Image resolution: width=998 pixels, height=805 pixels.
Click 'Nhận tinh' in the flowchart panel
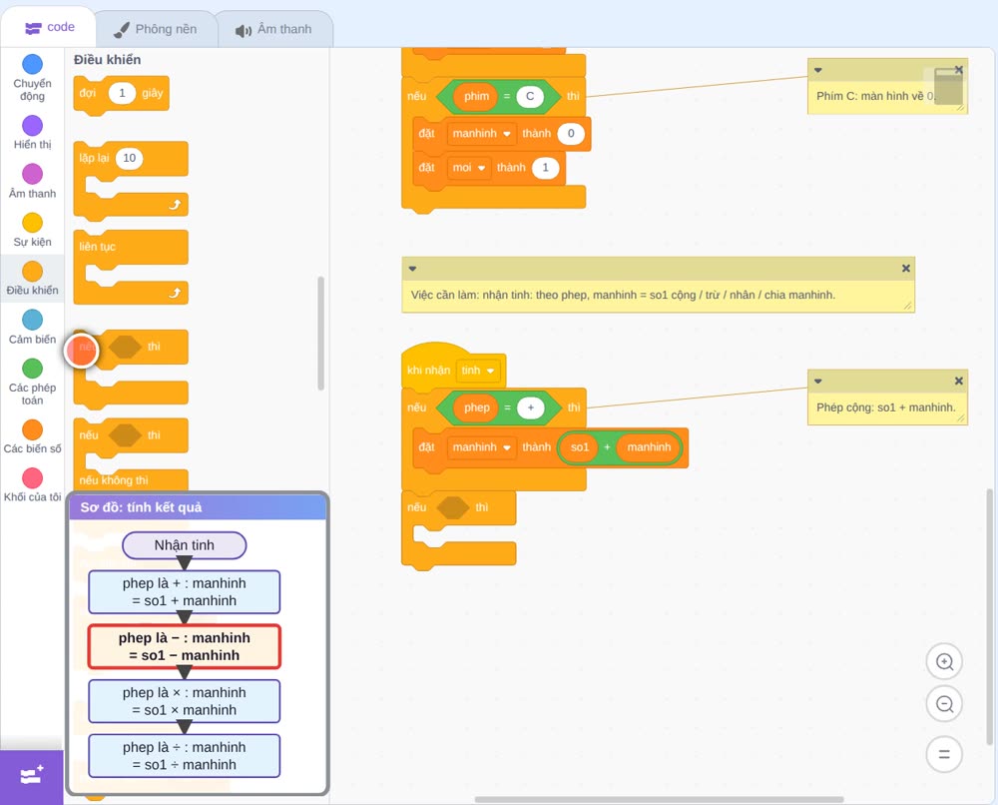184,545
